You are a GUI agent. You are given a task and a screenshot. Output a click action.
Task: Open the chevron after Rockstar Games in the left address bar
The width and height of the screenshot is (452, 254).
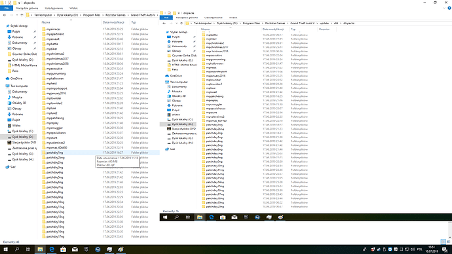(x=128, y=15)
